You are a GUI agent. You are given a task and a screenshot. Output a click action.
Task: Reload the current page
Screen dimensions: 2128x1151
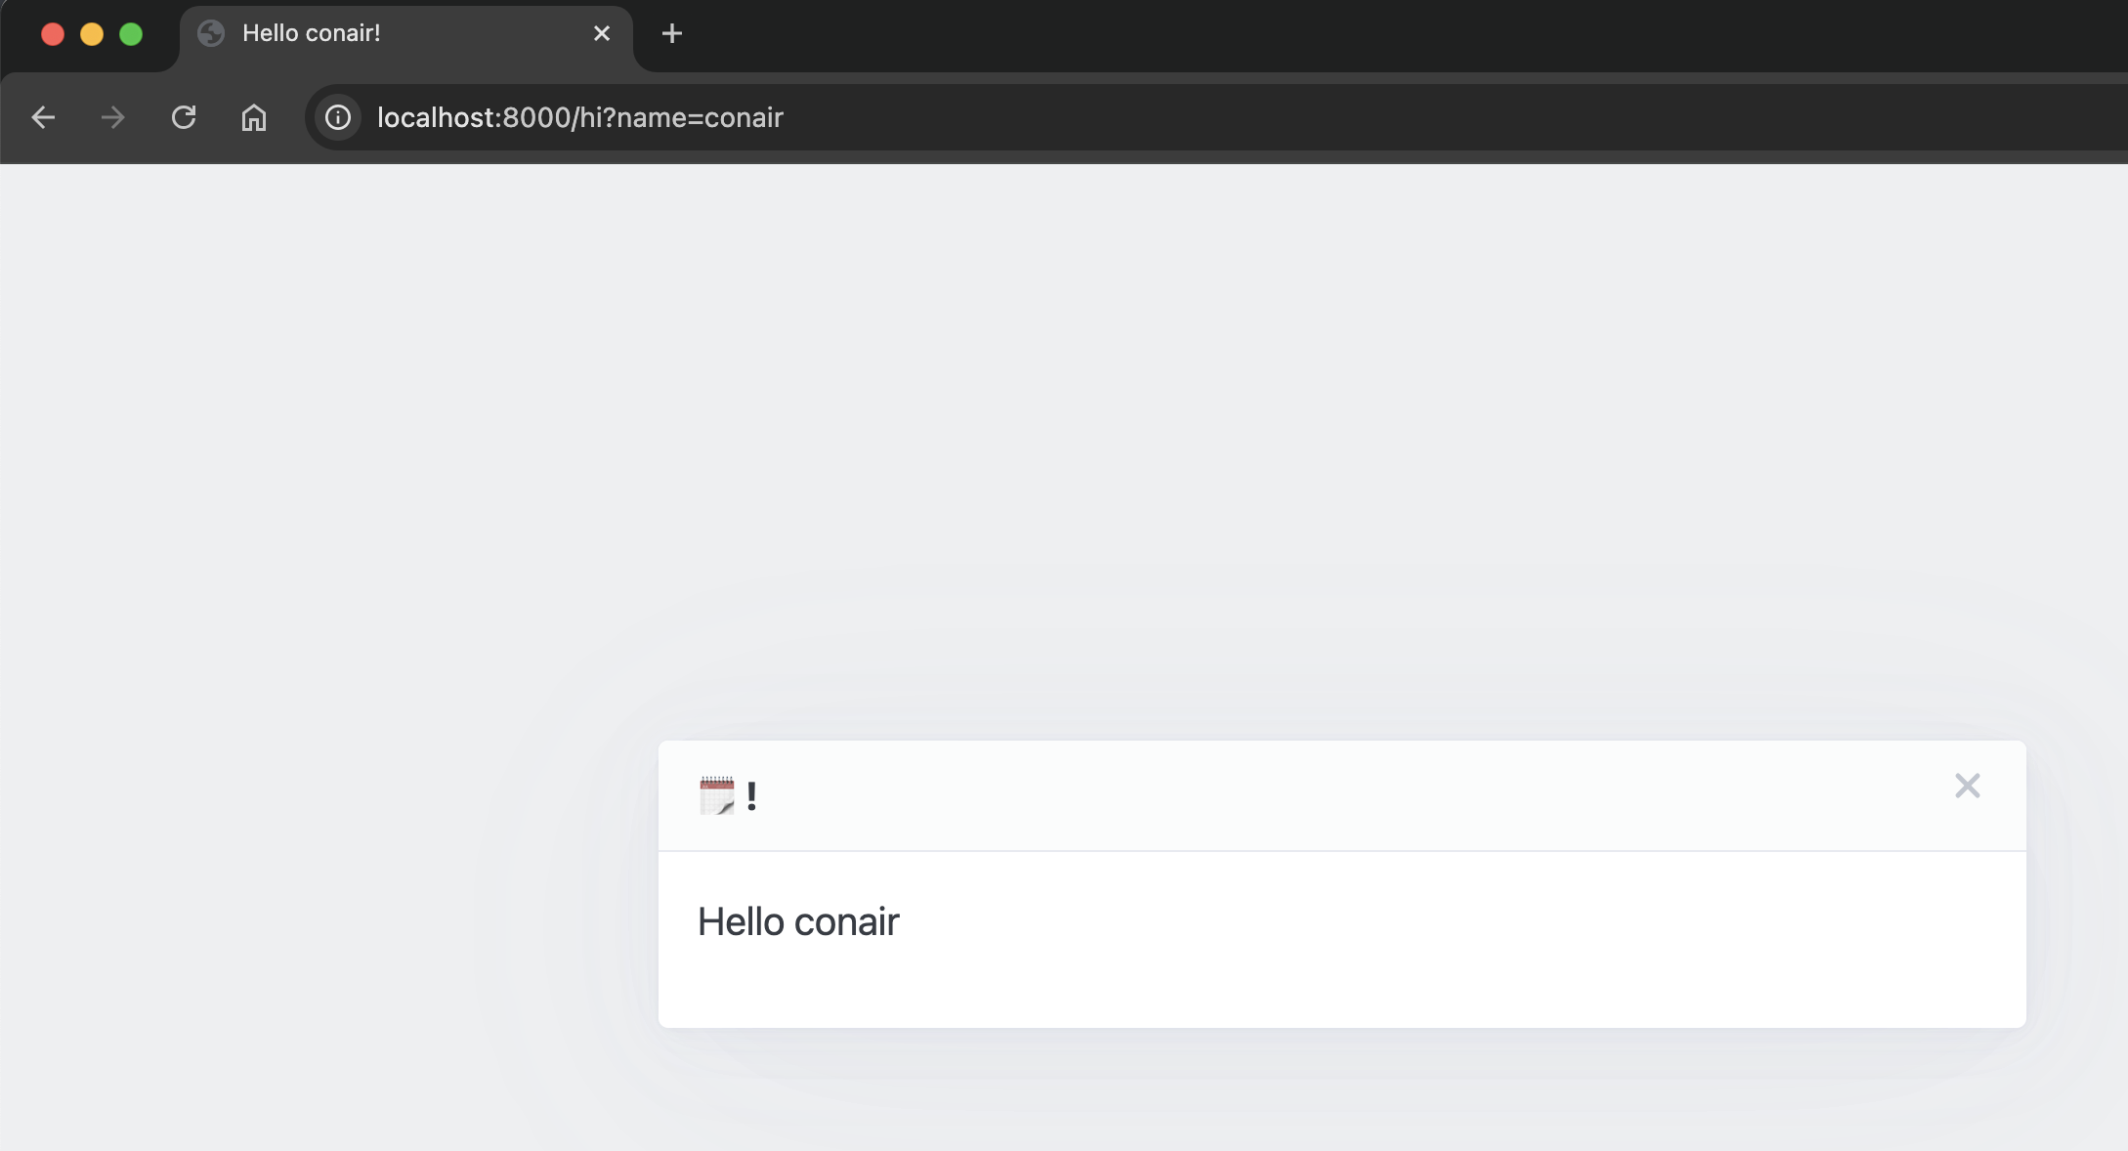coord(184,118)
